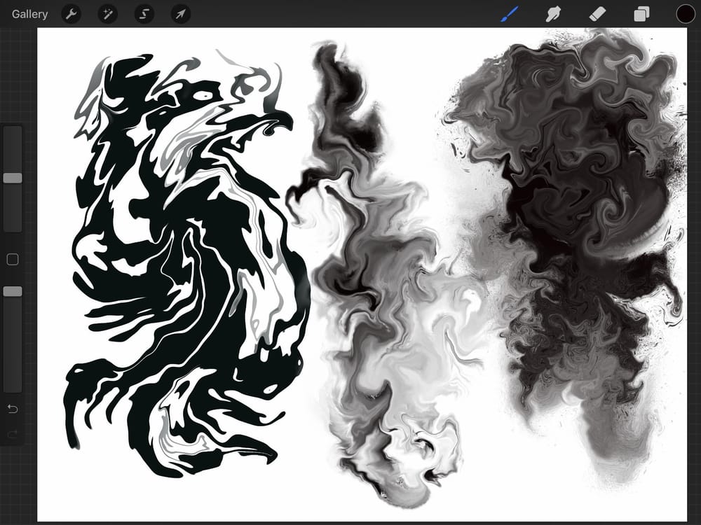Open the Layers panel
This screenshot has height=525, width=701.
[x=641, y=14]
